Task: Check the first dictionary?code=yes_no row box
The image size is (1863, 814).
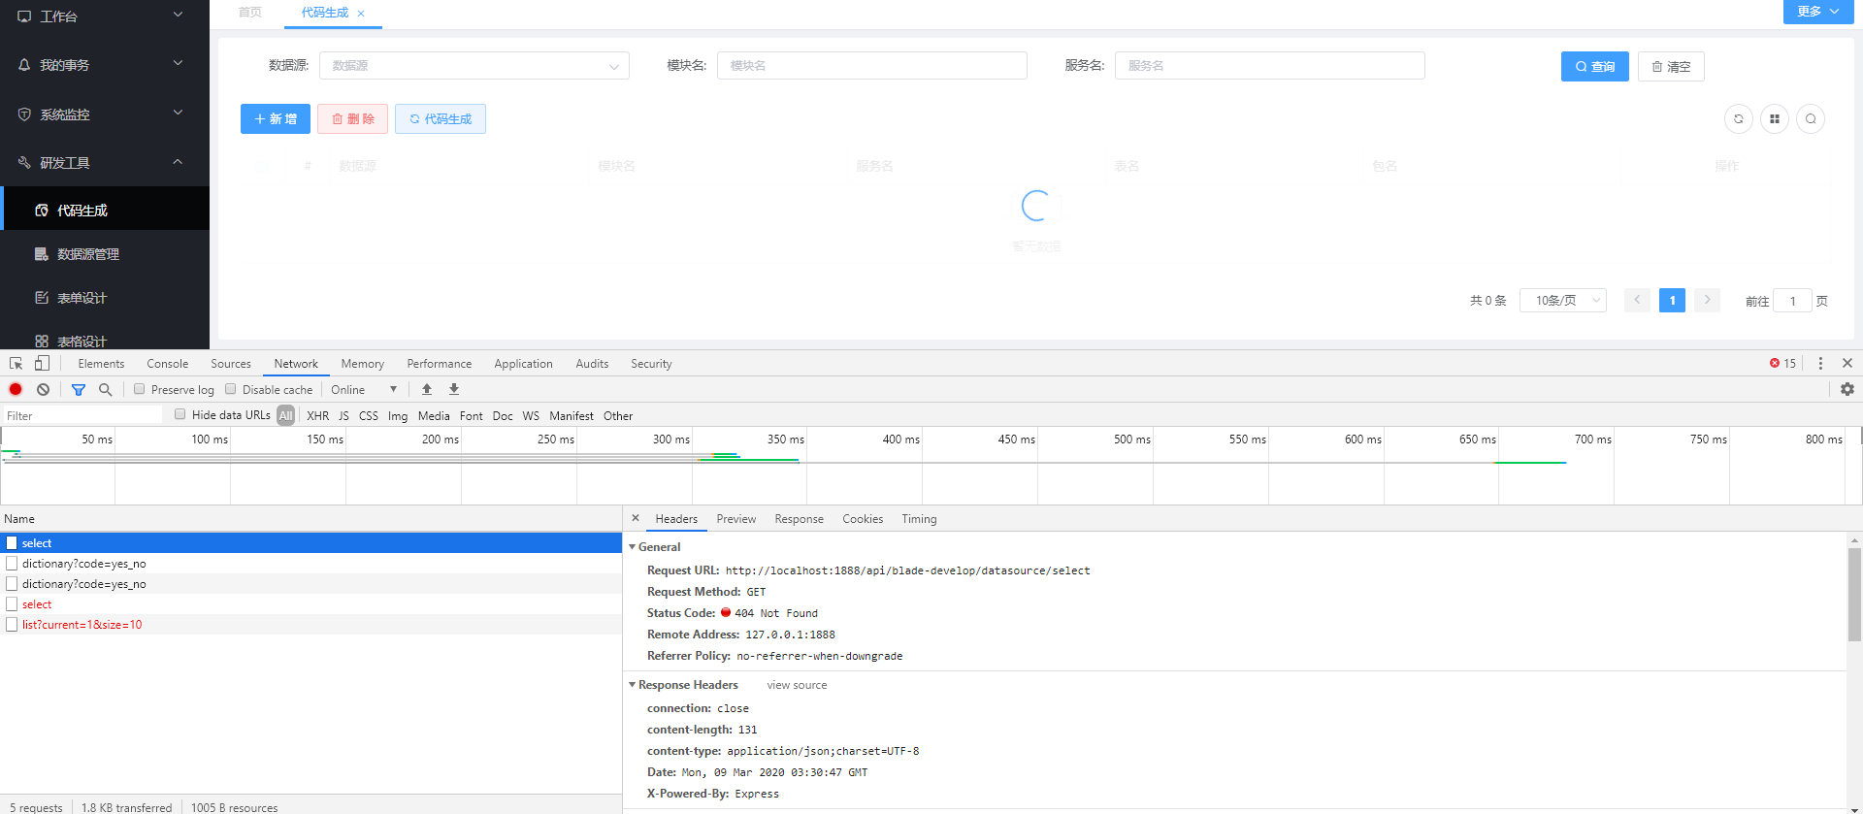Action: click(x=12, y=564)
